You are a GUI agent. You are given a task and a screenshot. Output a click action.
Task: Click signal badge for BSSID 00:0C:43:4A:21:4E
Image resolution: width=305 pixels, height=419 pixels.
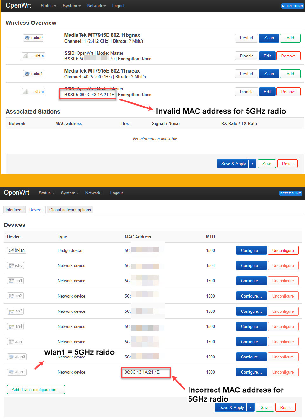(x=33, y=92)
